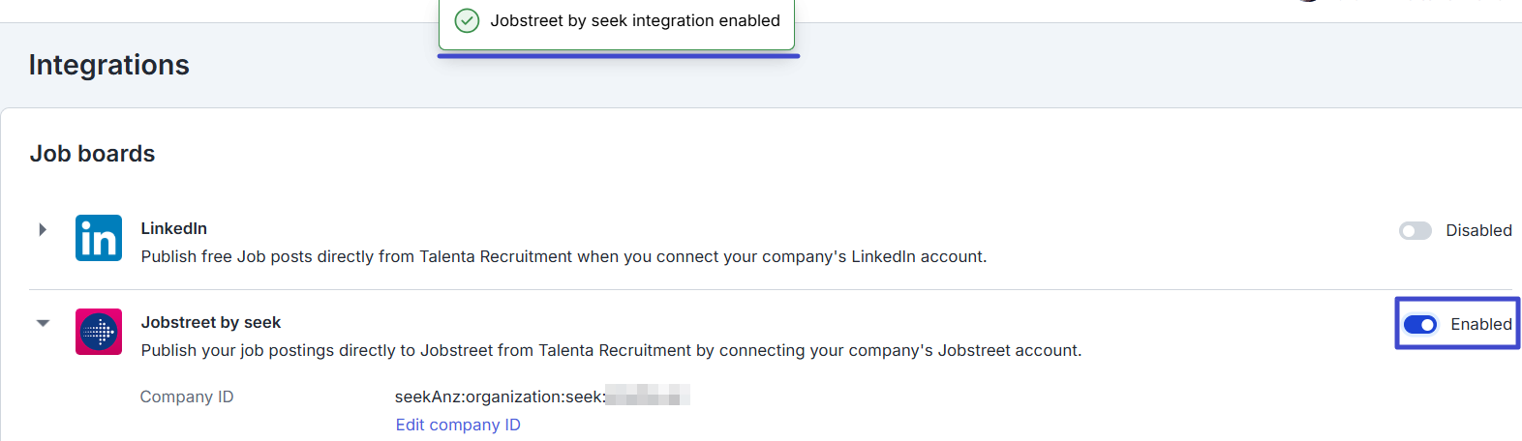
Task: Click the Job boards section heading
Action: click(93, 154)
